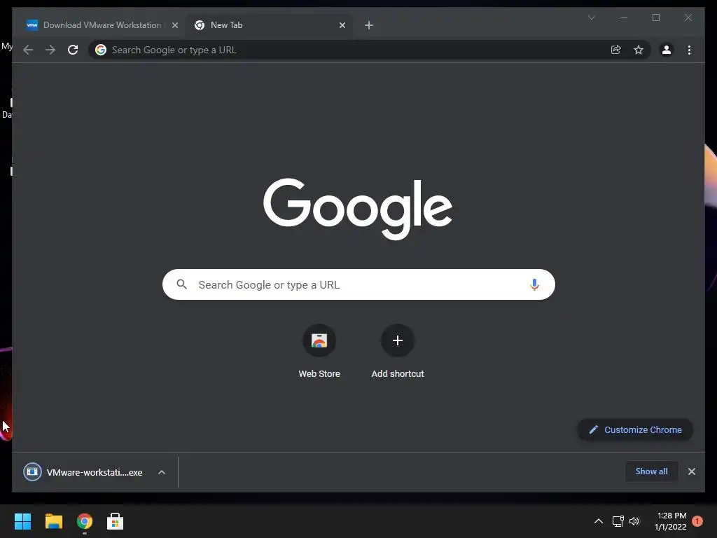Close the New Tab tab
Viewport: 717px width, 538px height.
coord(342,25)
